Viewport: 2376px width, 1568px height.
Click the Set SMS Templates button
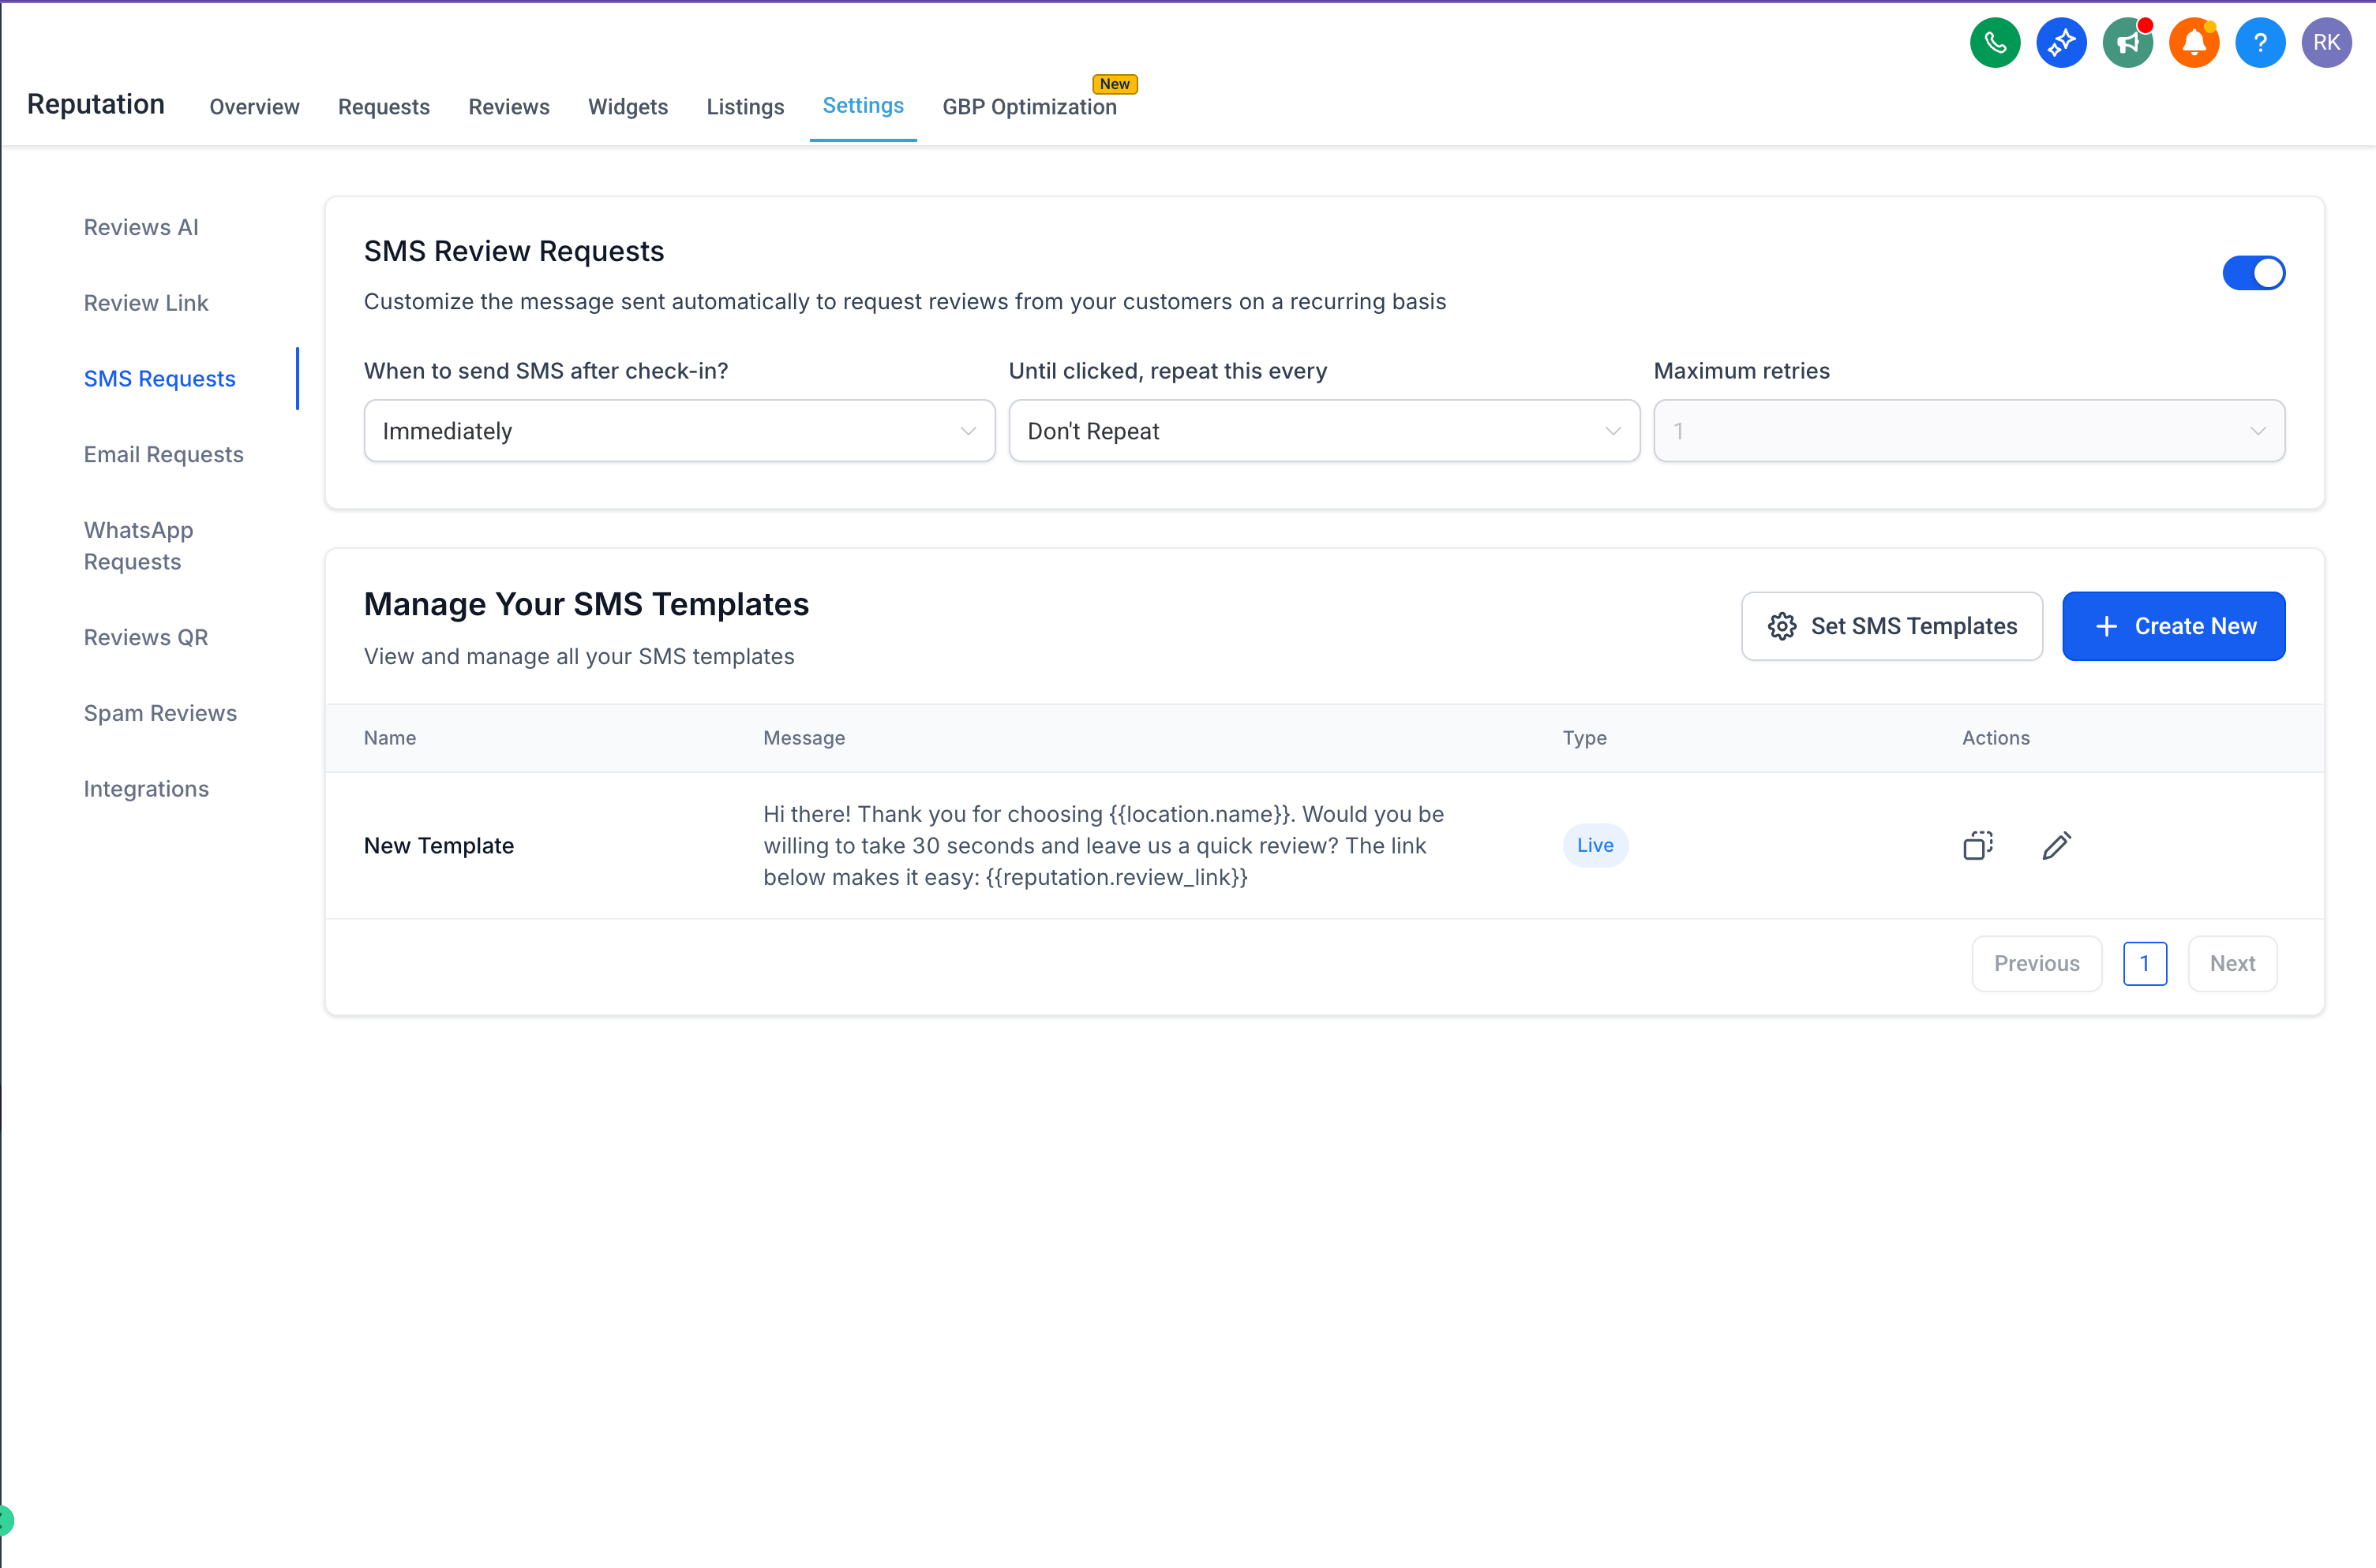tap(1891, 626)
